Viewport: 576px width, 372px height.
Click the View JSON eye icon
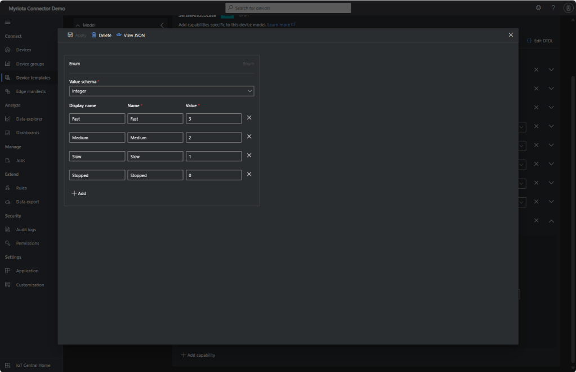coord(119,35)
